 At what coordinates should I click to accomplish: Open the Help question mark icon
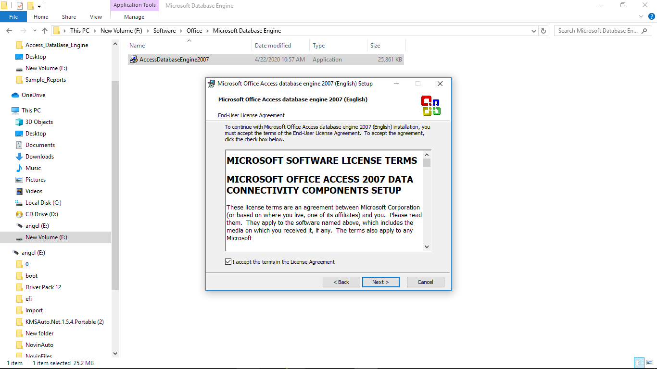(651, 16)
